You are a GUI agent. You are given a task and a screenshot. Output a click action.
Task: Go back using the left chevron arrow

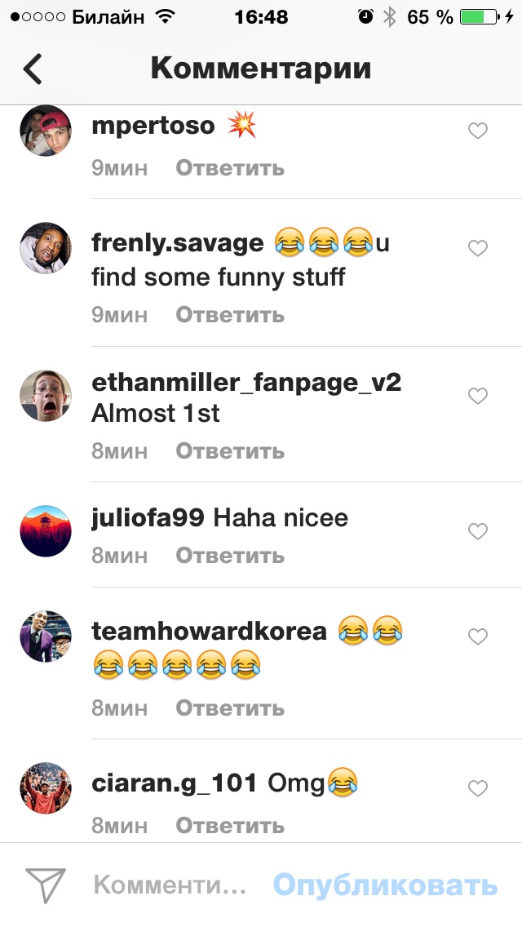pos(33,69)
